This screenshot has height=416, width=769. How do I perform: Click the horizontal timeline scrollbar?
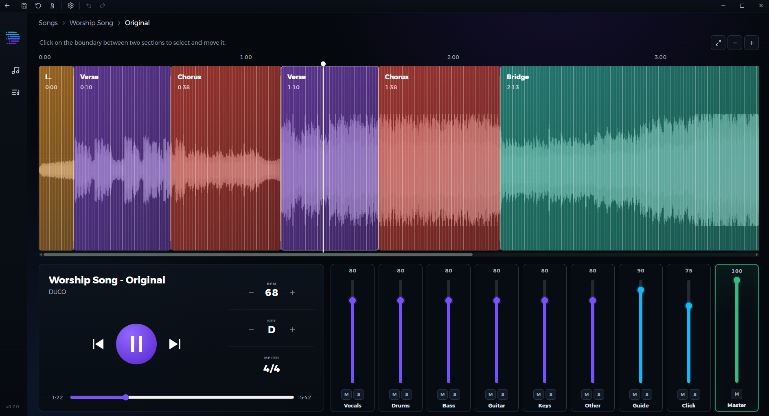point(258,255)
